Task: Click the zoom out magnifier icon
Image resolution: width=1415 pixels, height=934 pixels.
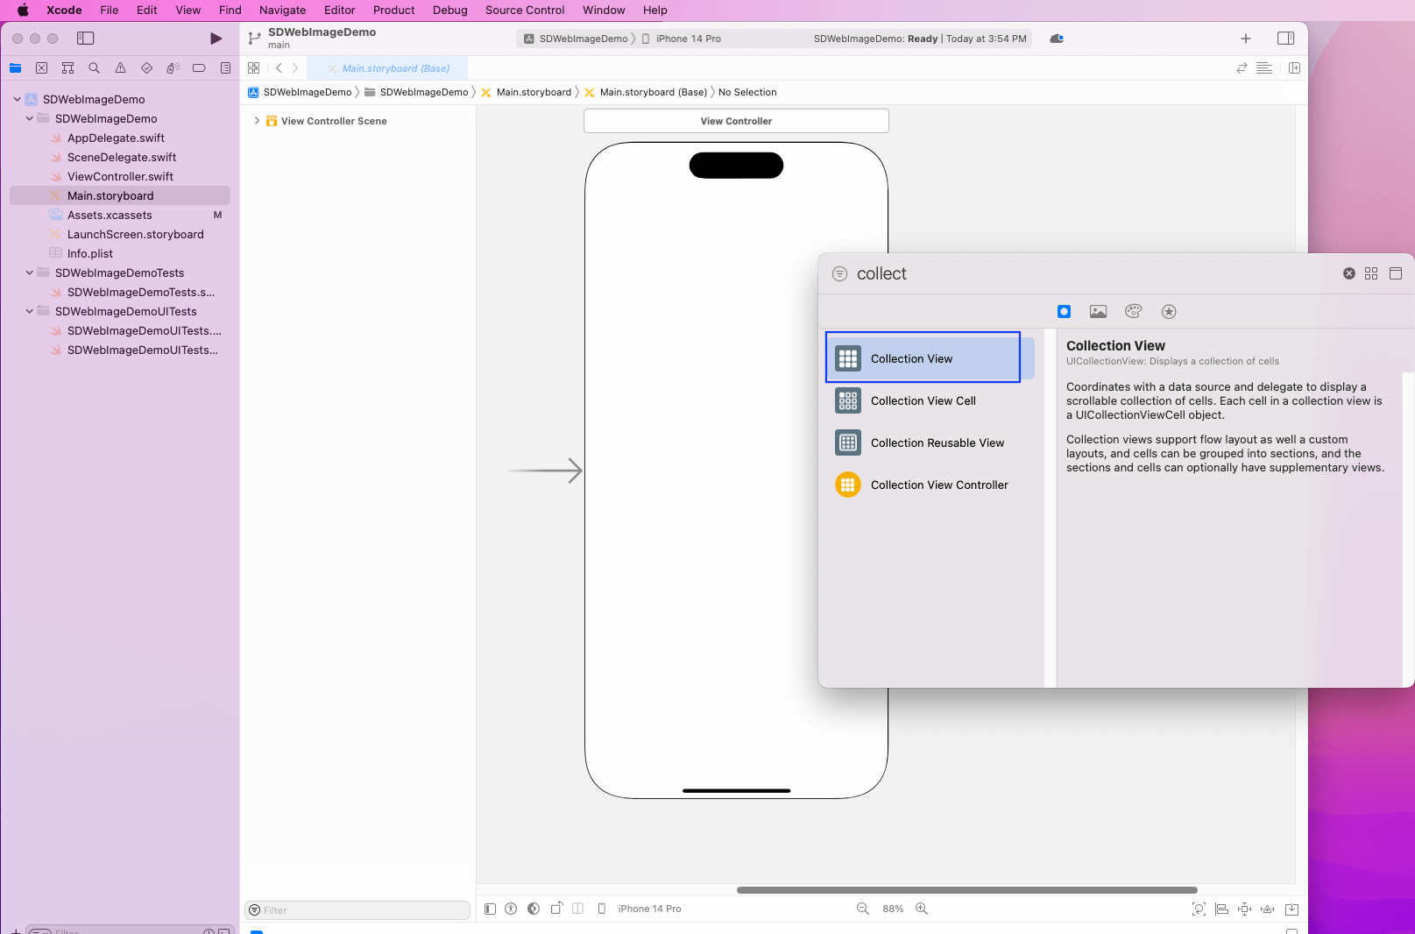Action: [x=863, y=909]
